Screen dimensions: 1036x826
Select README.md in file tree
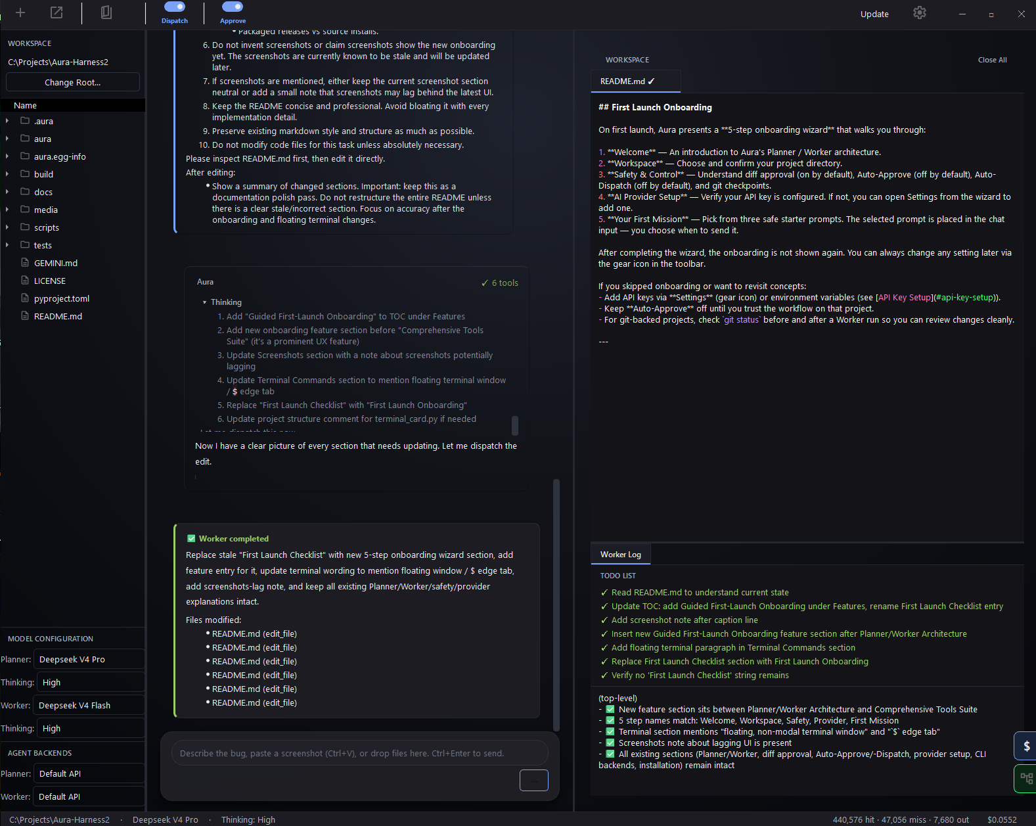58,316
